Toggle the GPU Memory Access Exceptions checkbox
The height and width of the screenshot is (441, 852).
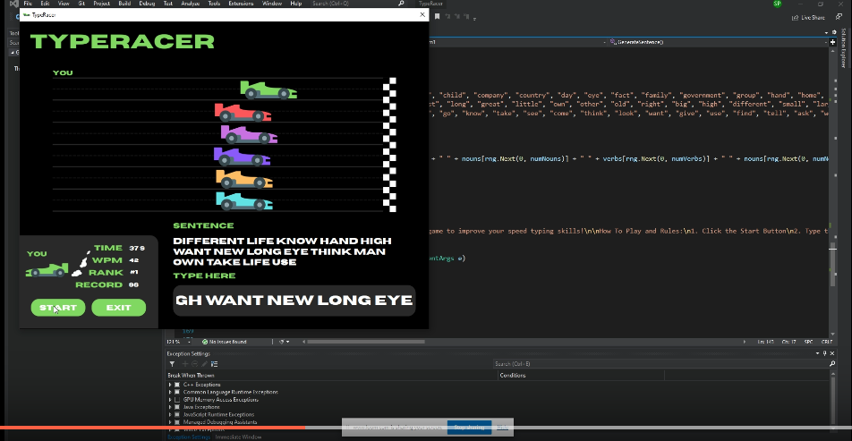pyautogui.click(x=177, y=400)
